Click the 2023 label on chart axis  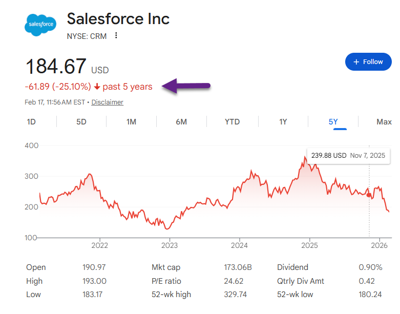170,244
